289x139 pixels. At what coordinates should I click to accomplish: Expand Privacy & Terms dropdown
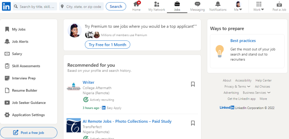tap(237, 87)
